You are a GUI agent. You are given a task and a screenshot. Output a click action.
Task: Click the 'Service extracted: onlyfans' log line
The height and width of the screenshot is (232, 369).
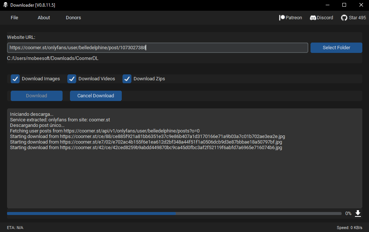(60, 120)
